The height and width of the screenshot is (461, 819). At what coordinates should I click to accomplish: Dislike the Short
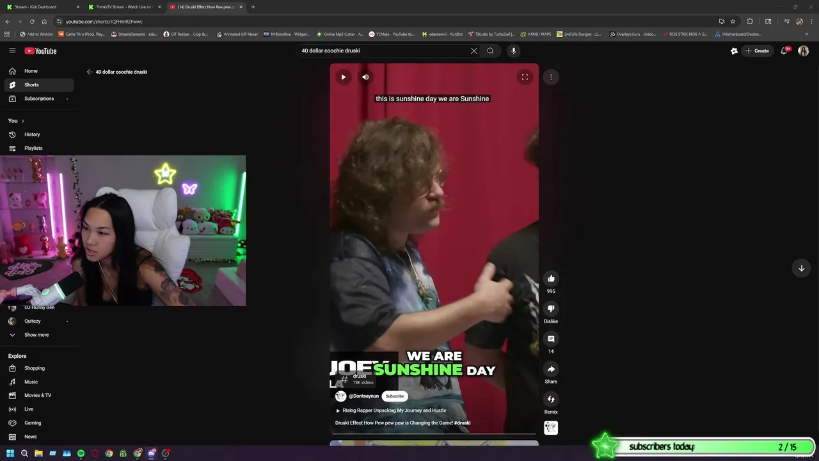[x=551, y=309]
